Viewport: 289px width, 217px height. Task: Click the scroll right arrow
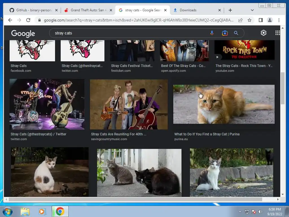278,199
